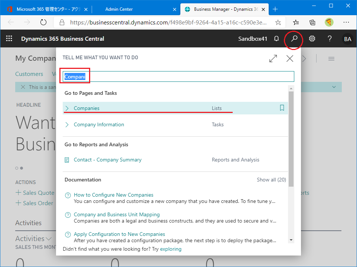Go forward in the browser

click(x=27, y=22)
